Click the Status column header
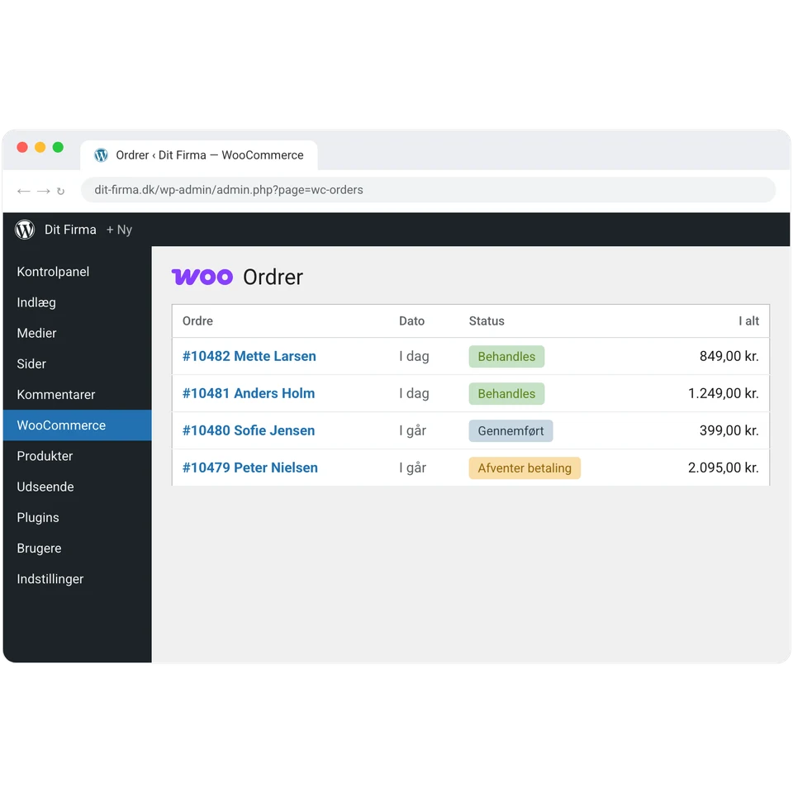This screenshot has height=793, width=793. 487,321
